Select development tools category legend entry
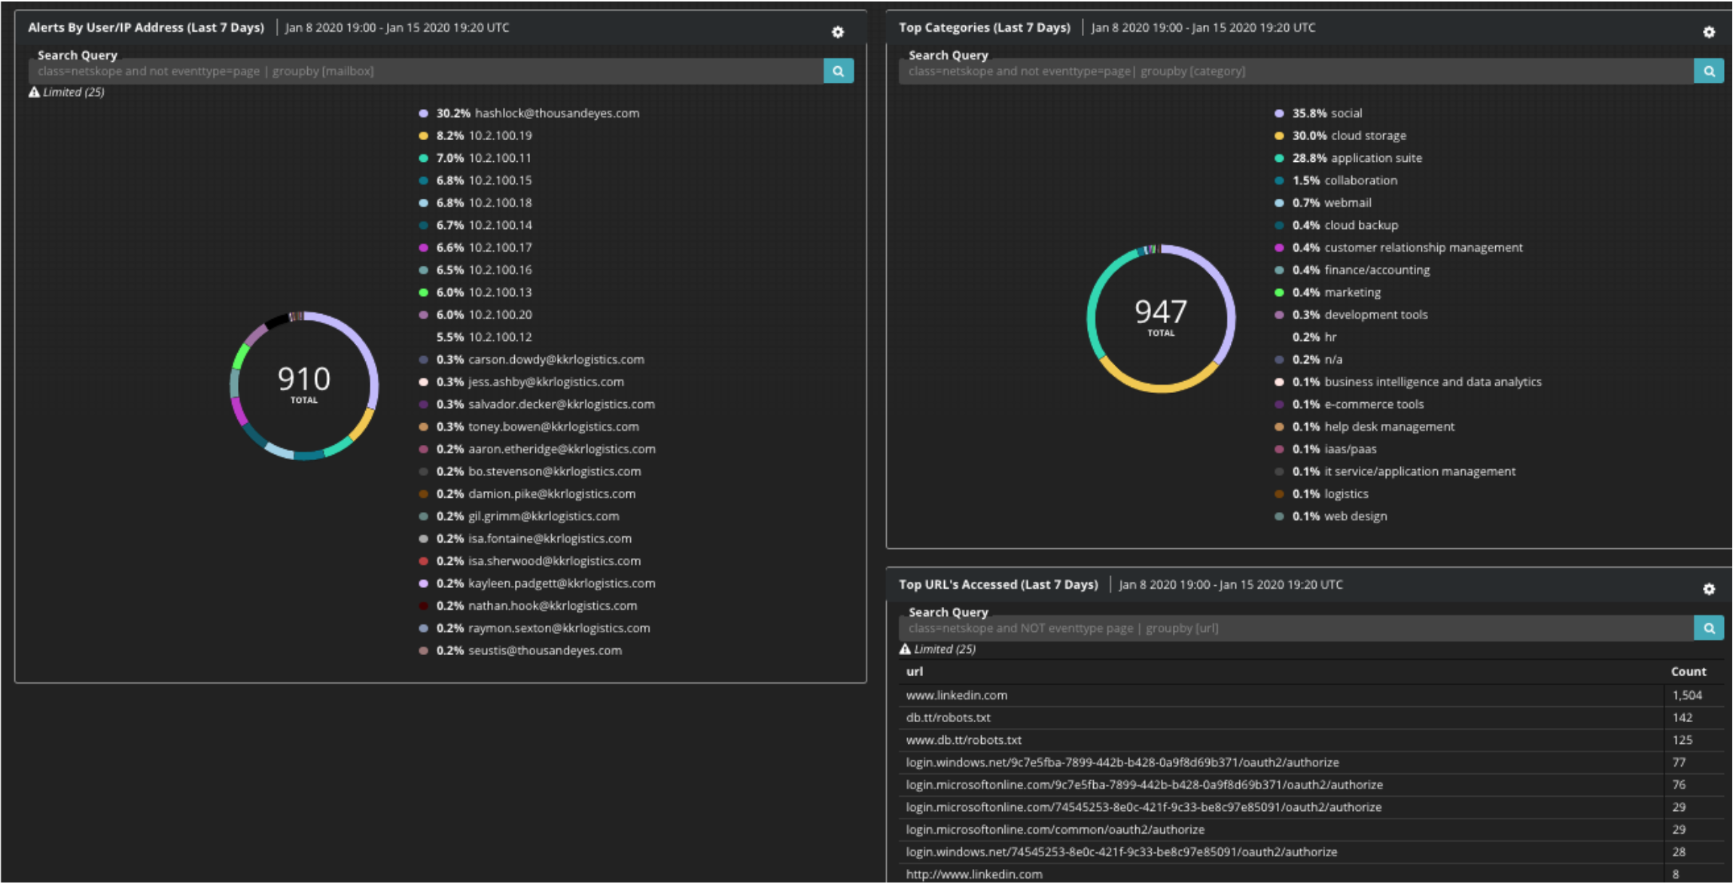The height and width of the screenshot is (884, 1733). [1351, 315]
